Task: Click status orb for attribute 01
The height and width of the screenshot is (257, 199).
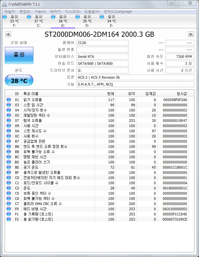Action: coord(9,100)
